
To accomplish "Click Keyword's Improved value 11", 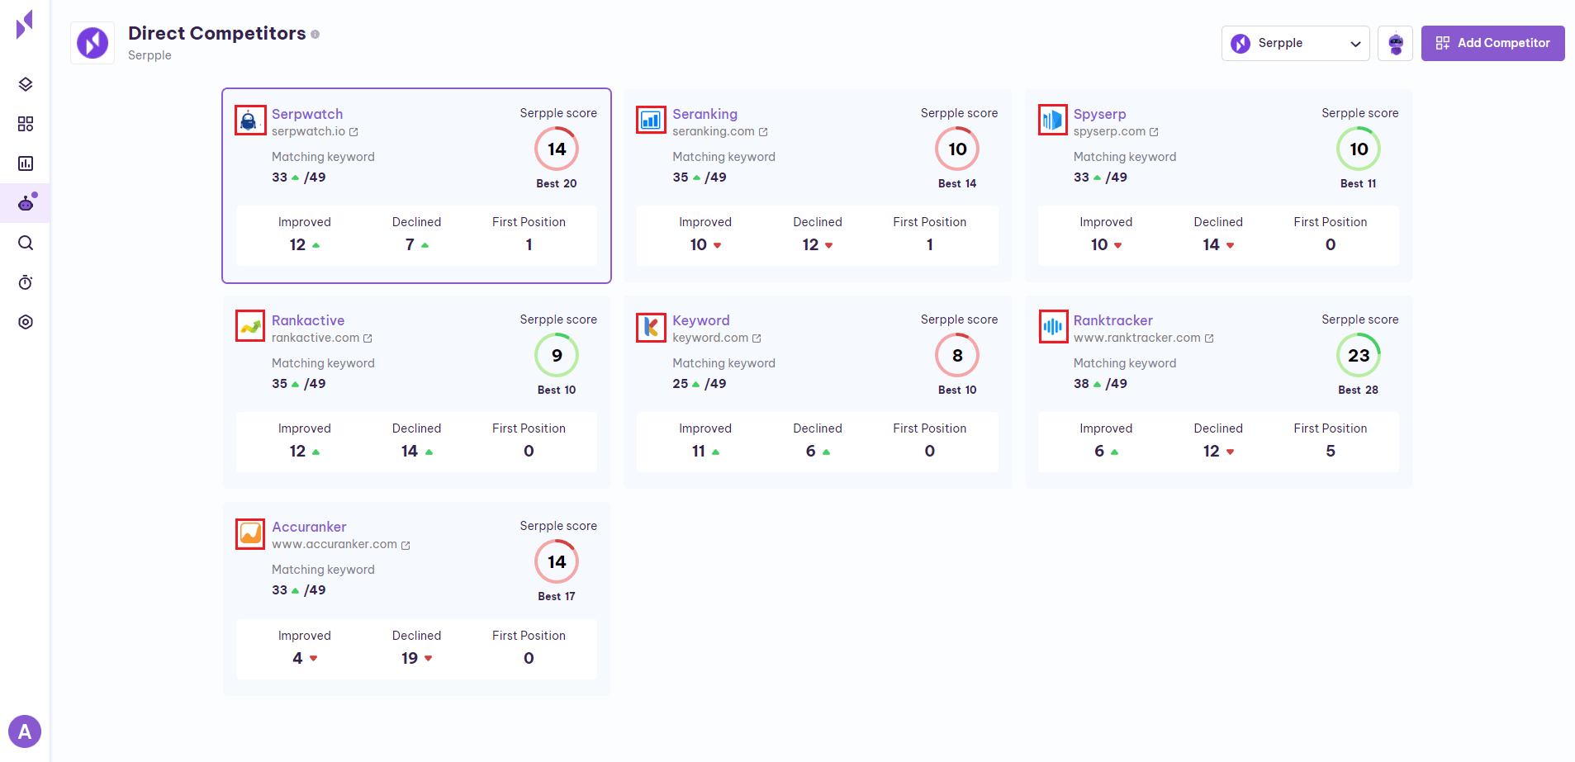I will point(699,451).
